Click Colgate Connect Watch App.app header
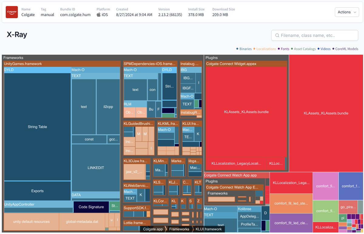 tap(237, 175)
